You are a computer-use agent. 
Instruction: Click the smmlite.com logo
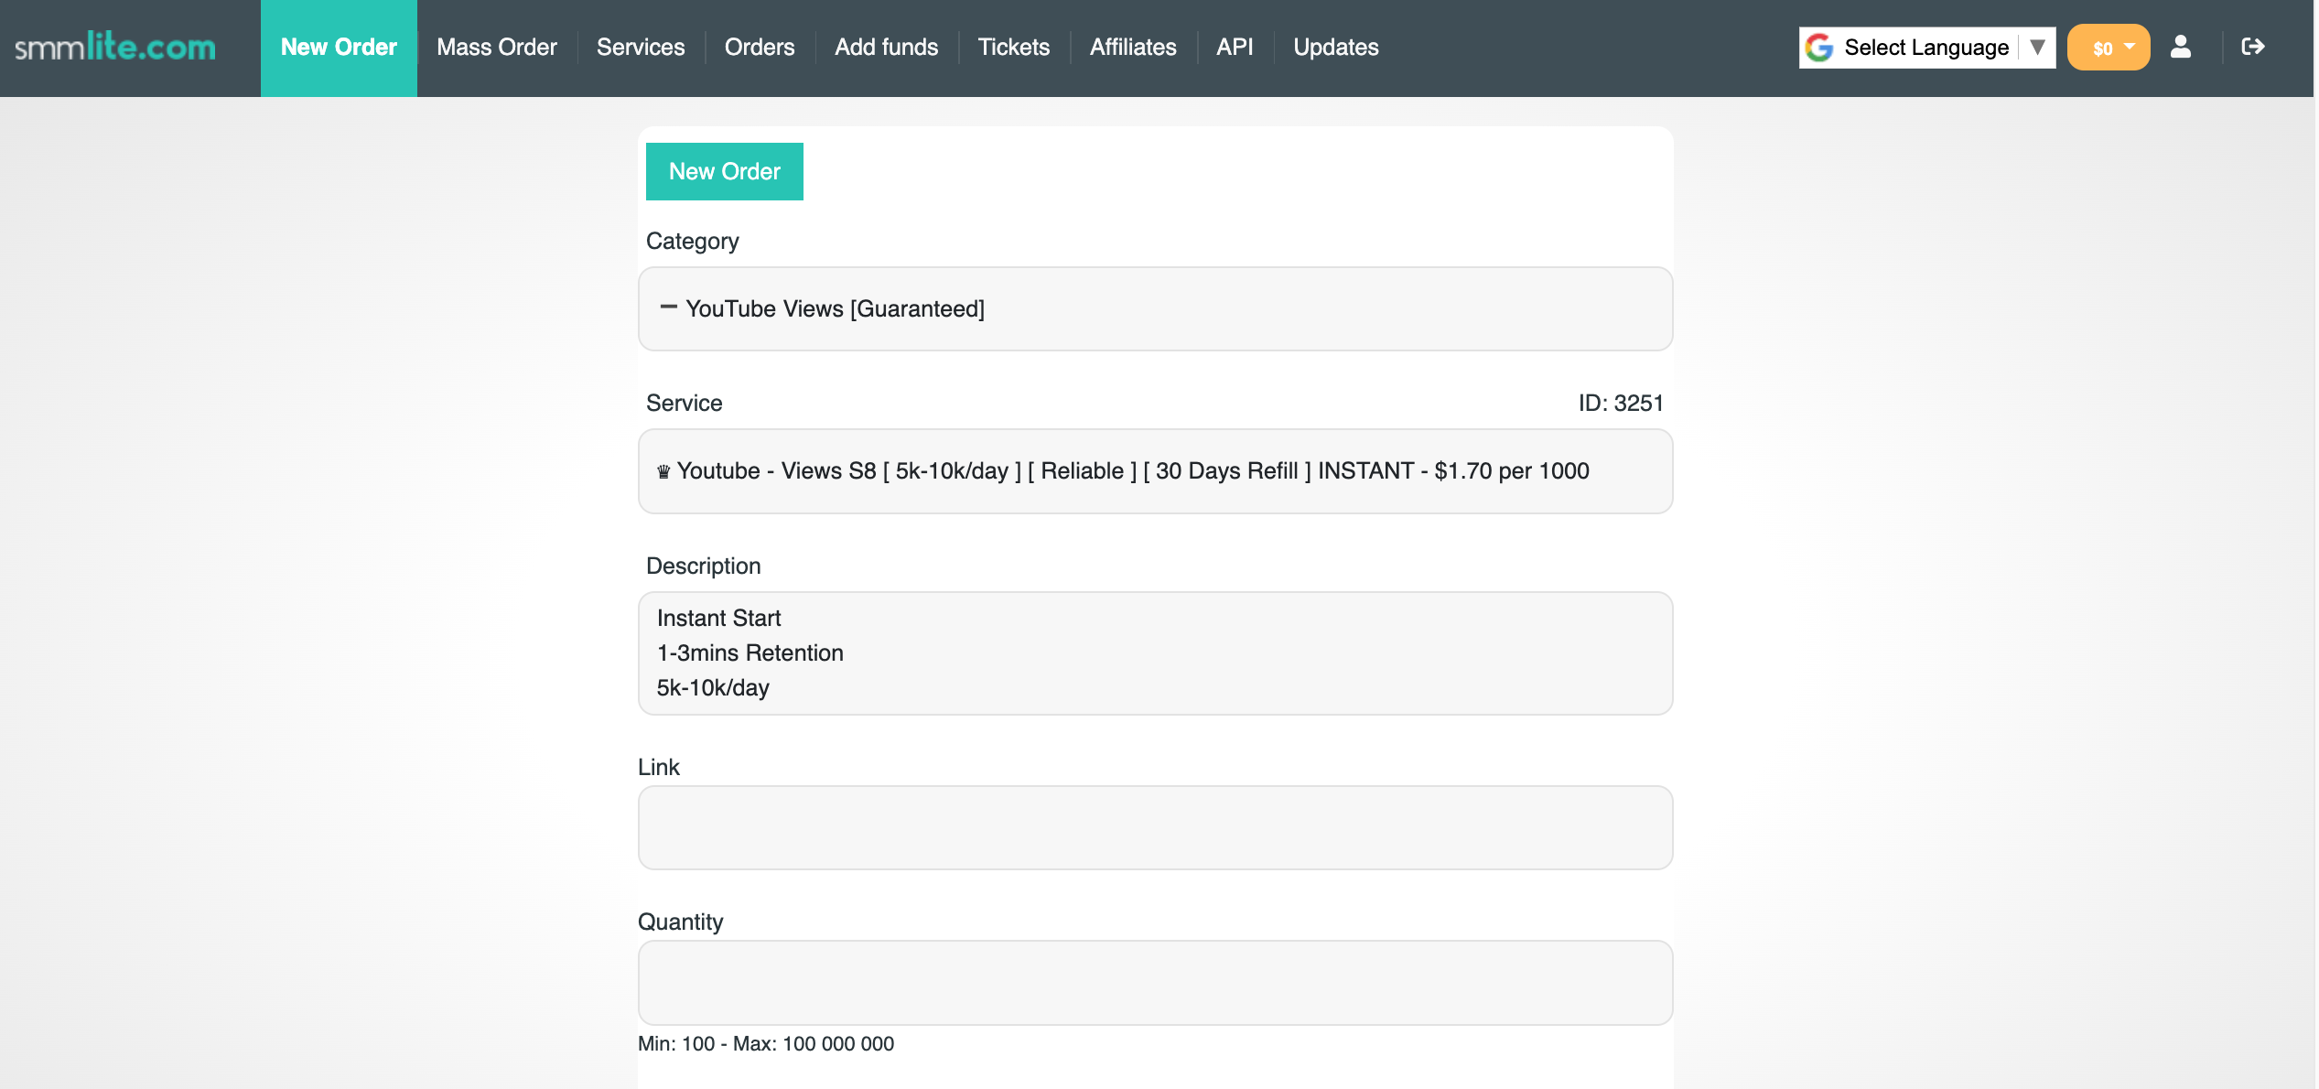[115, 48]
